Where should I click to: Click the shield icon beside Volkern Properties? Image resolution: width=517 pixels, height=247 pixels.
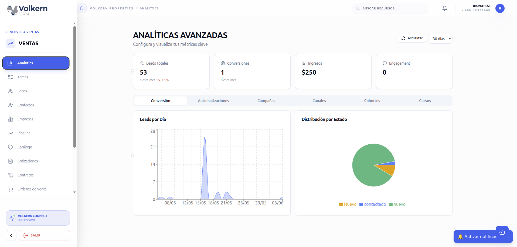[x=82, y=8]
